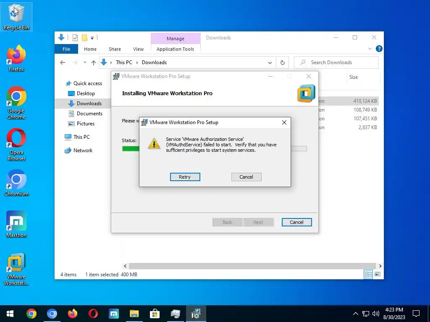Open the notification center icon
The image size is (430, 322).
coord(416,314)
